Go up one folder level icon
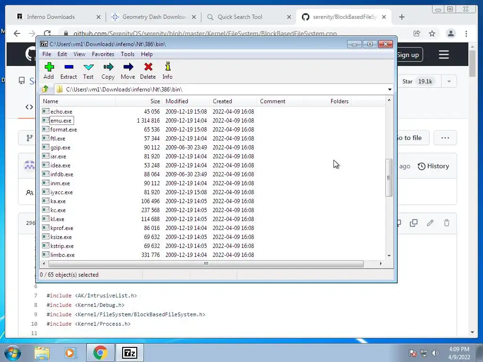 (45, 89)
